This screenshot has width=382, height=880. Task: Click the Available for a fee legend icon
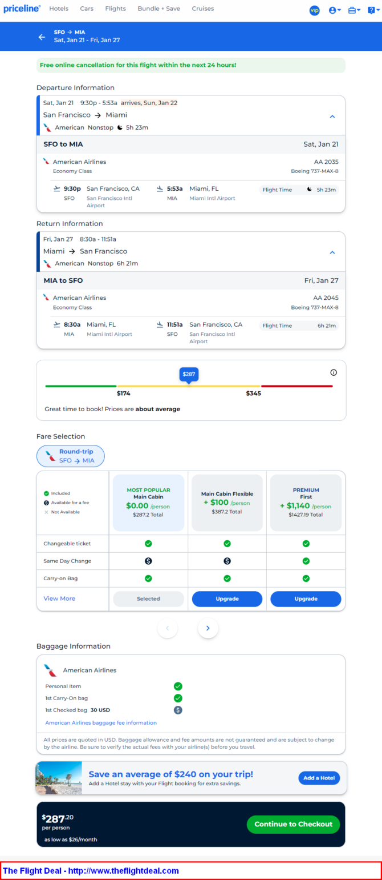[x=46, y=503]
